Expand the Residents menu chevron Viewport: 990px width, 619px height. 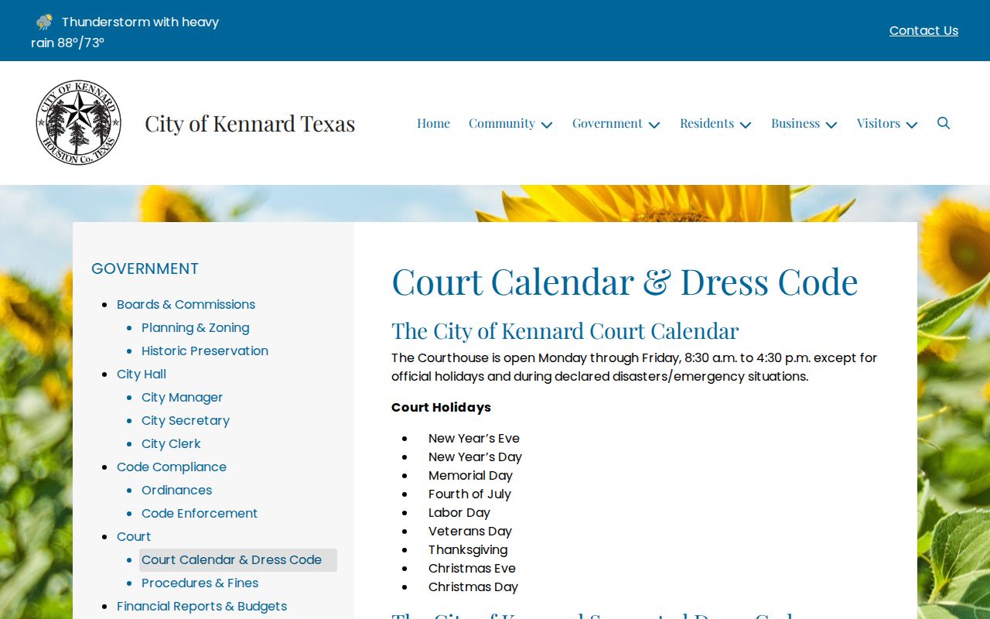point(746,125)
